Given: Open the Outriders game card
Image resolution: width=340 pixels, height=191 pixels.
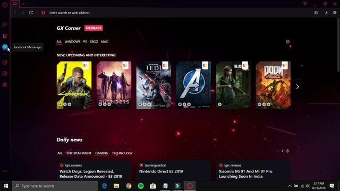Looking at the screenshot, I should [x=114, y=85].
